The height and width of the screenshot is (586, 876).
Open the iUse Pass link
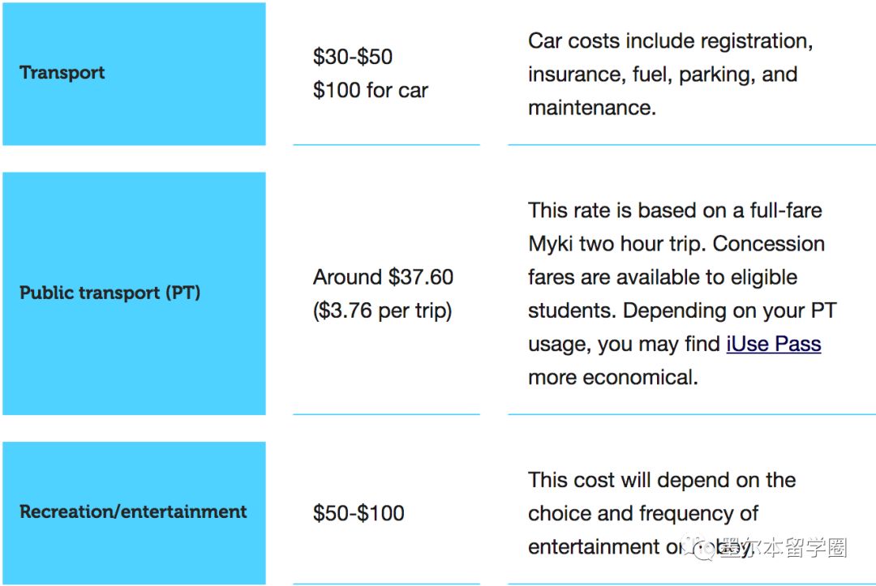(x=773, y=344)
